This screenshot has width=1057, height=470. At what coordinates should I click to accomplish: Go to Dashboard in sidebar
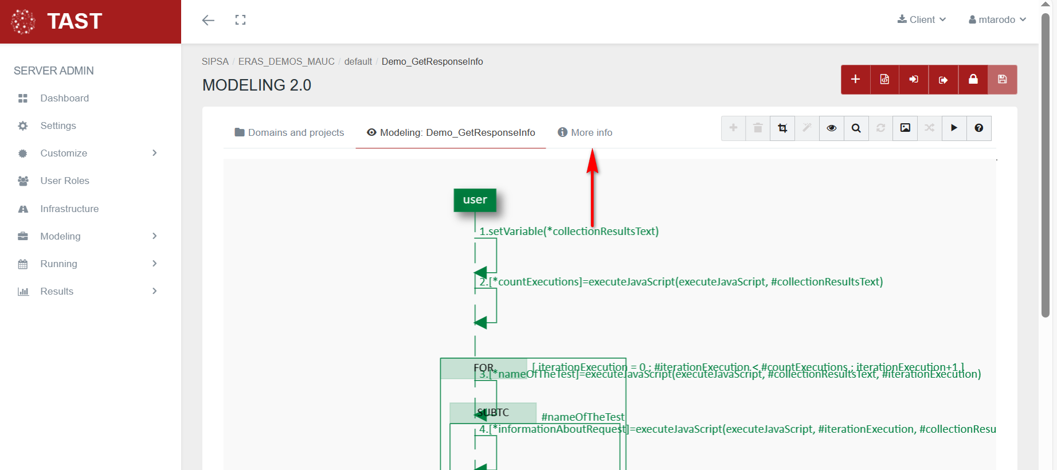(64, 98)
